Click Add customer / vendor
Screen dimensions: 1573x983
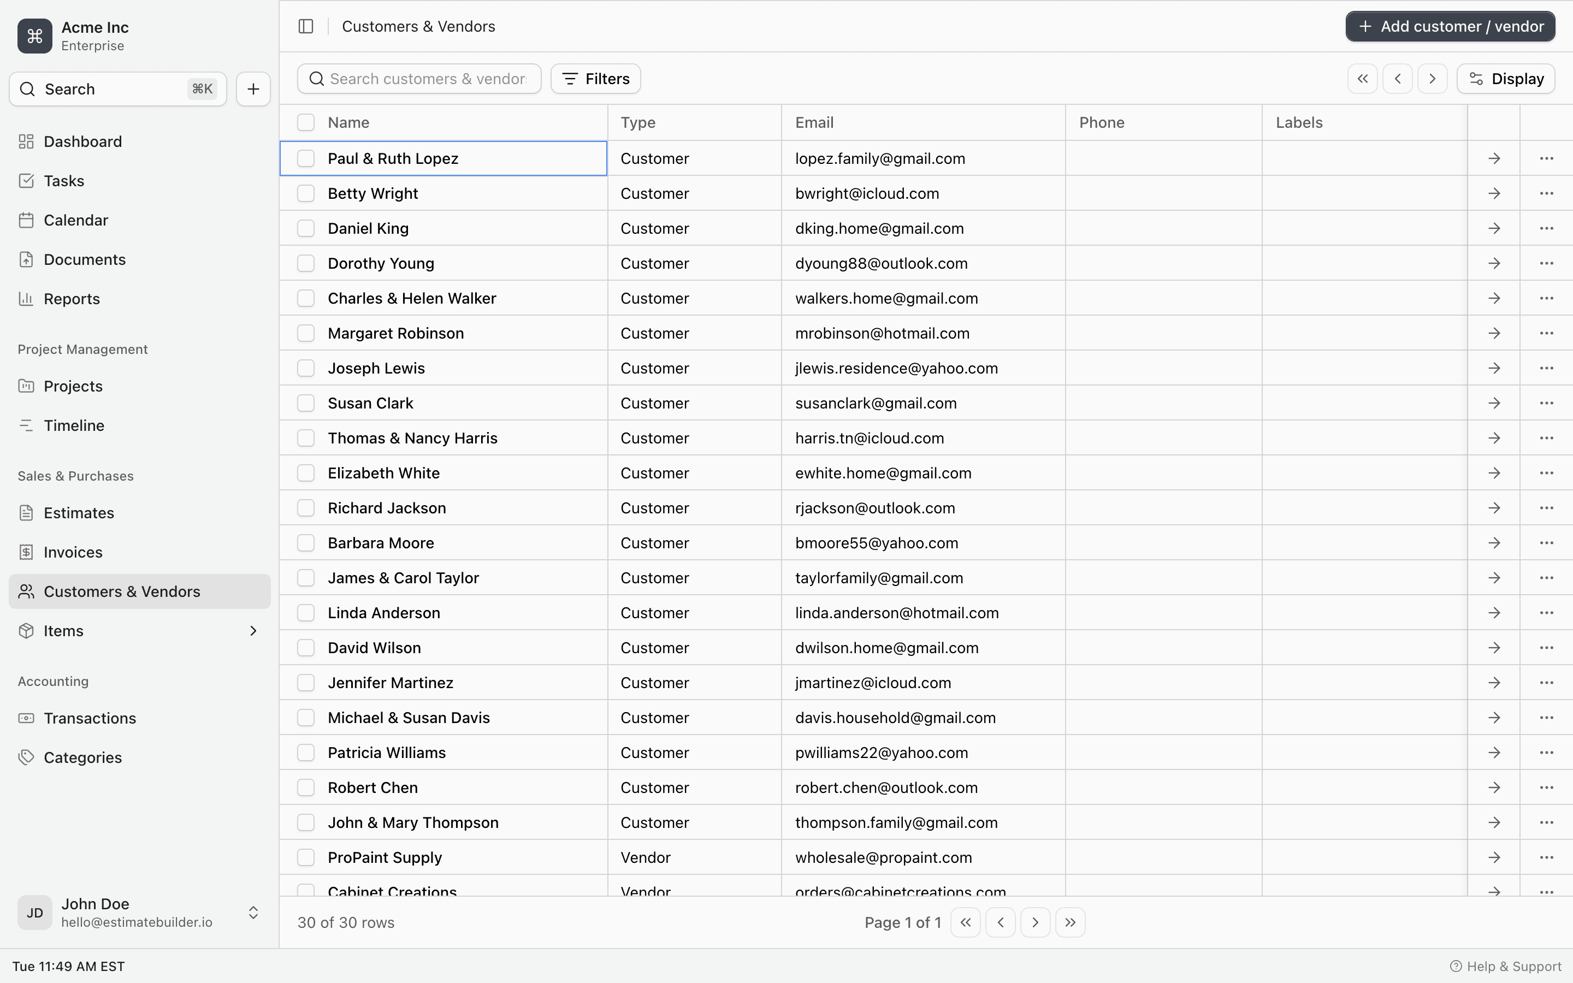(x=1449, y=26)
